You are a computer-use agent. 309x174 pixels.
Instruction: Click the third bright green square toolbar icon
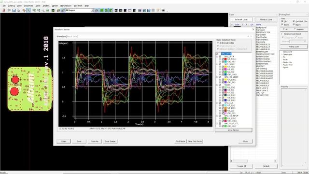(x=111, y=10)
